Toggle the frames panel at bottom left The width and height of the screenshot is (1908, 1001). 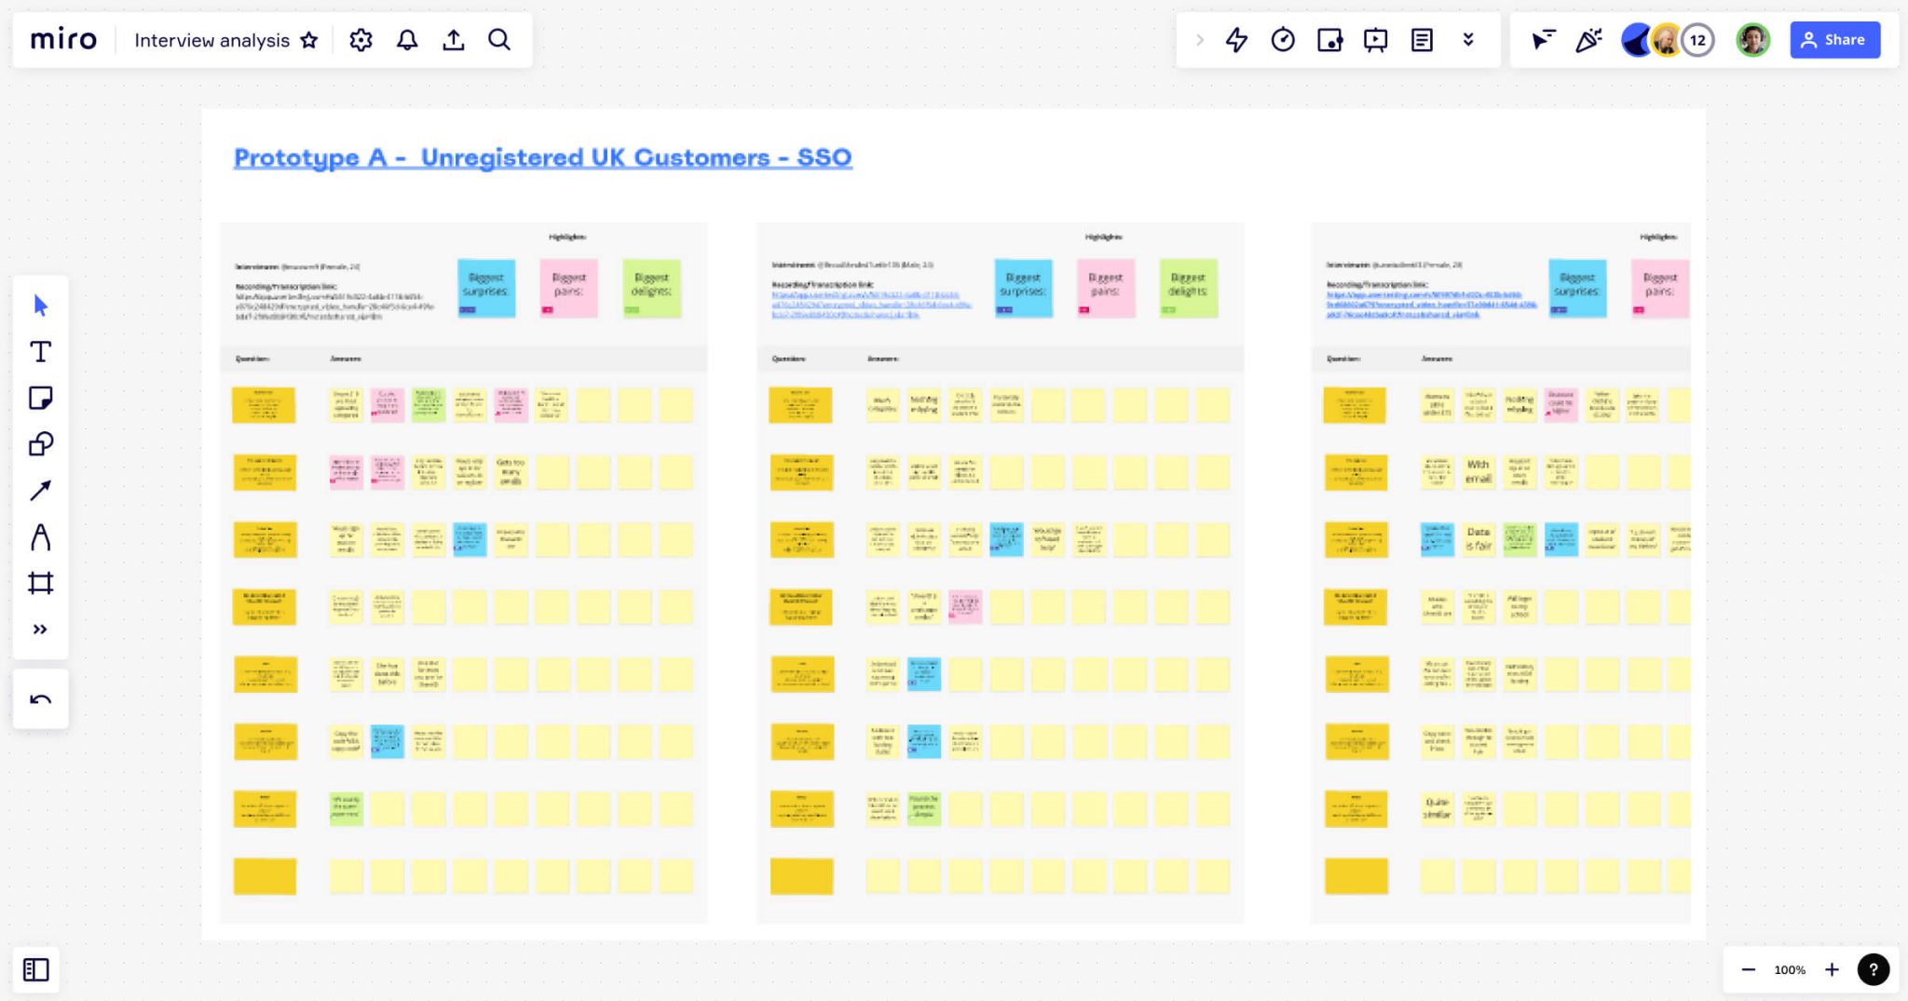pyautogui.click(x=35, y=969)
